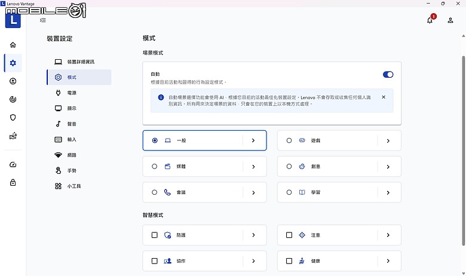Select the 一般 radio button
Image resolution: width=466 pixels, height=276 pixels.
155,140
